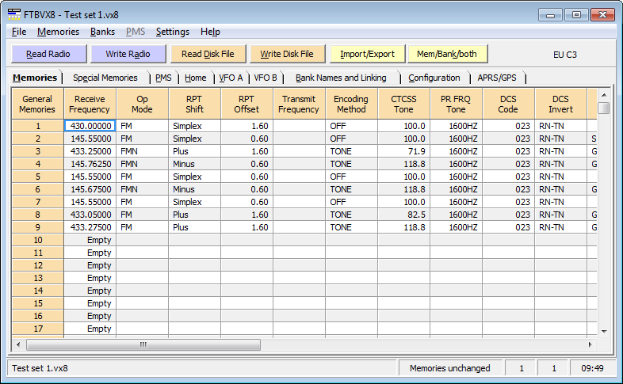Viewport: 623px width, 384px height.
Task: Switch to the APRS/GPS tab
Action: coord(499,78)
